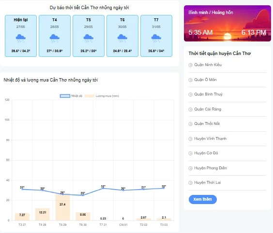Click the orange Lượng mưa legend swatch
273x233 pixels.
pos(90,96)
